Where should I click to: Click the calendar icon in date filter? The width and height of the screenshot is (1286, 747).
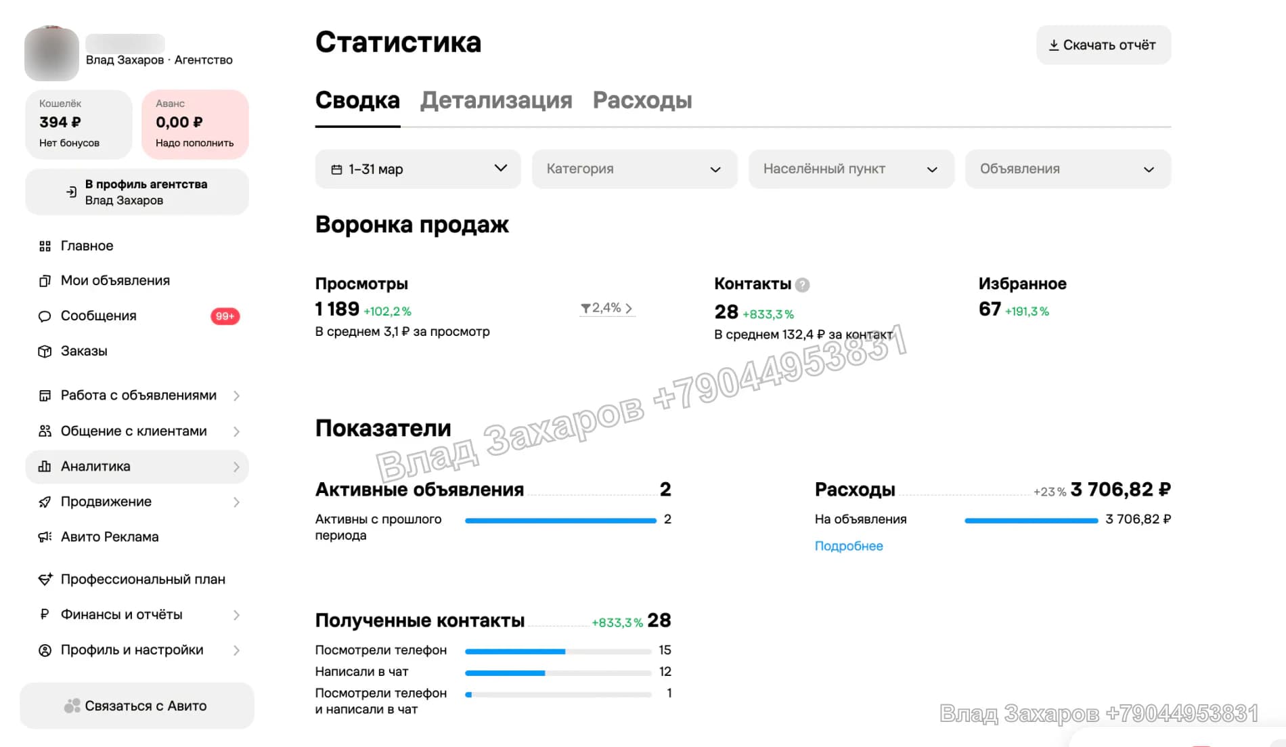(x=336, y=169)
